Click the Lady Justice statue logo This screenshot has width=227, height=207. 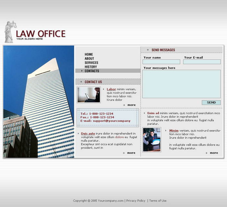click(x=9, y=32)
